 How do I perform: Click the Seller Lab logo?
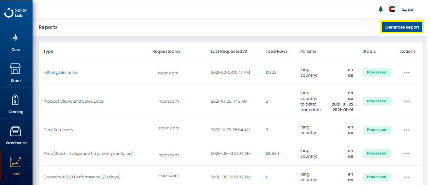click(16, 13)
